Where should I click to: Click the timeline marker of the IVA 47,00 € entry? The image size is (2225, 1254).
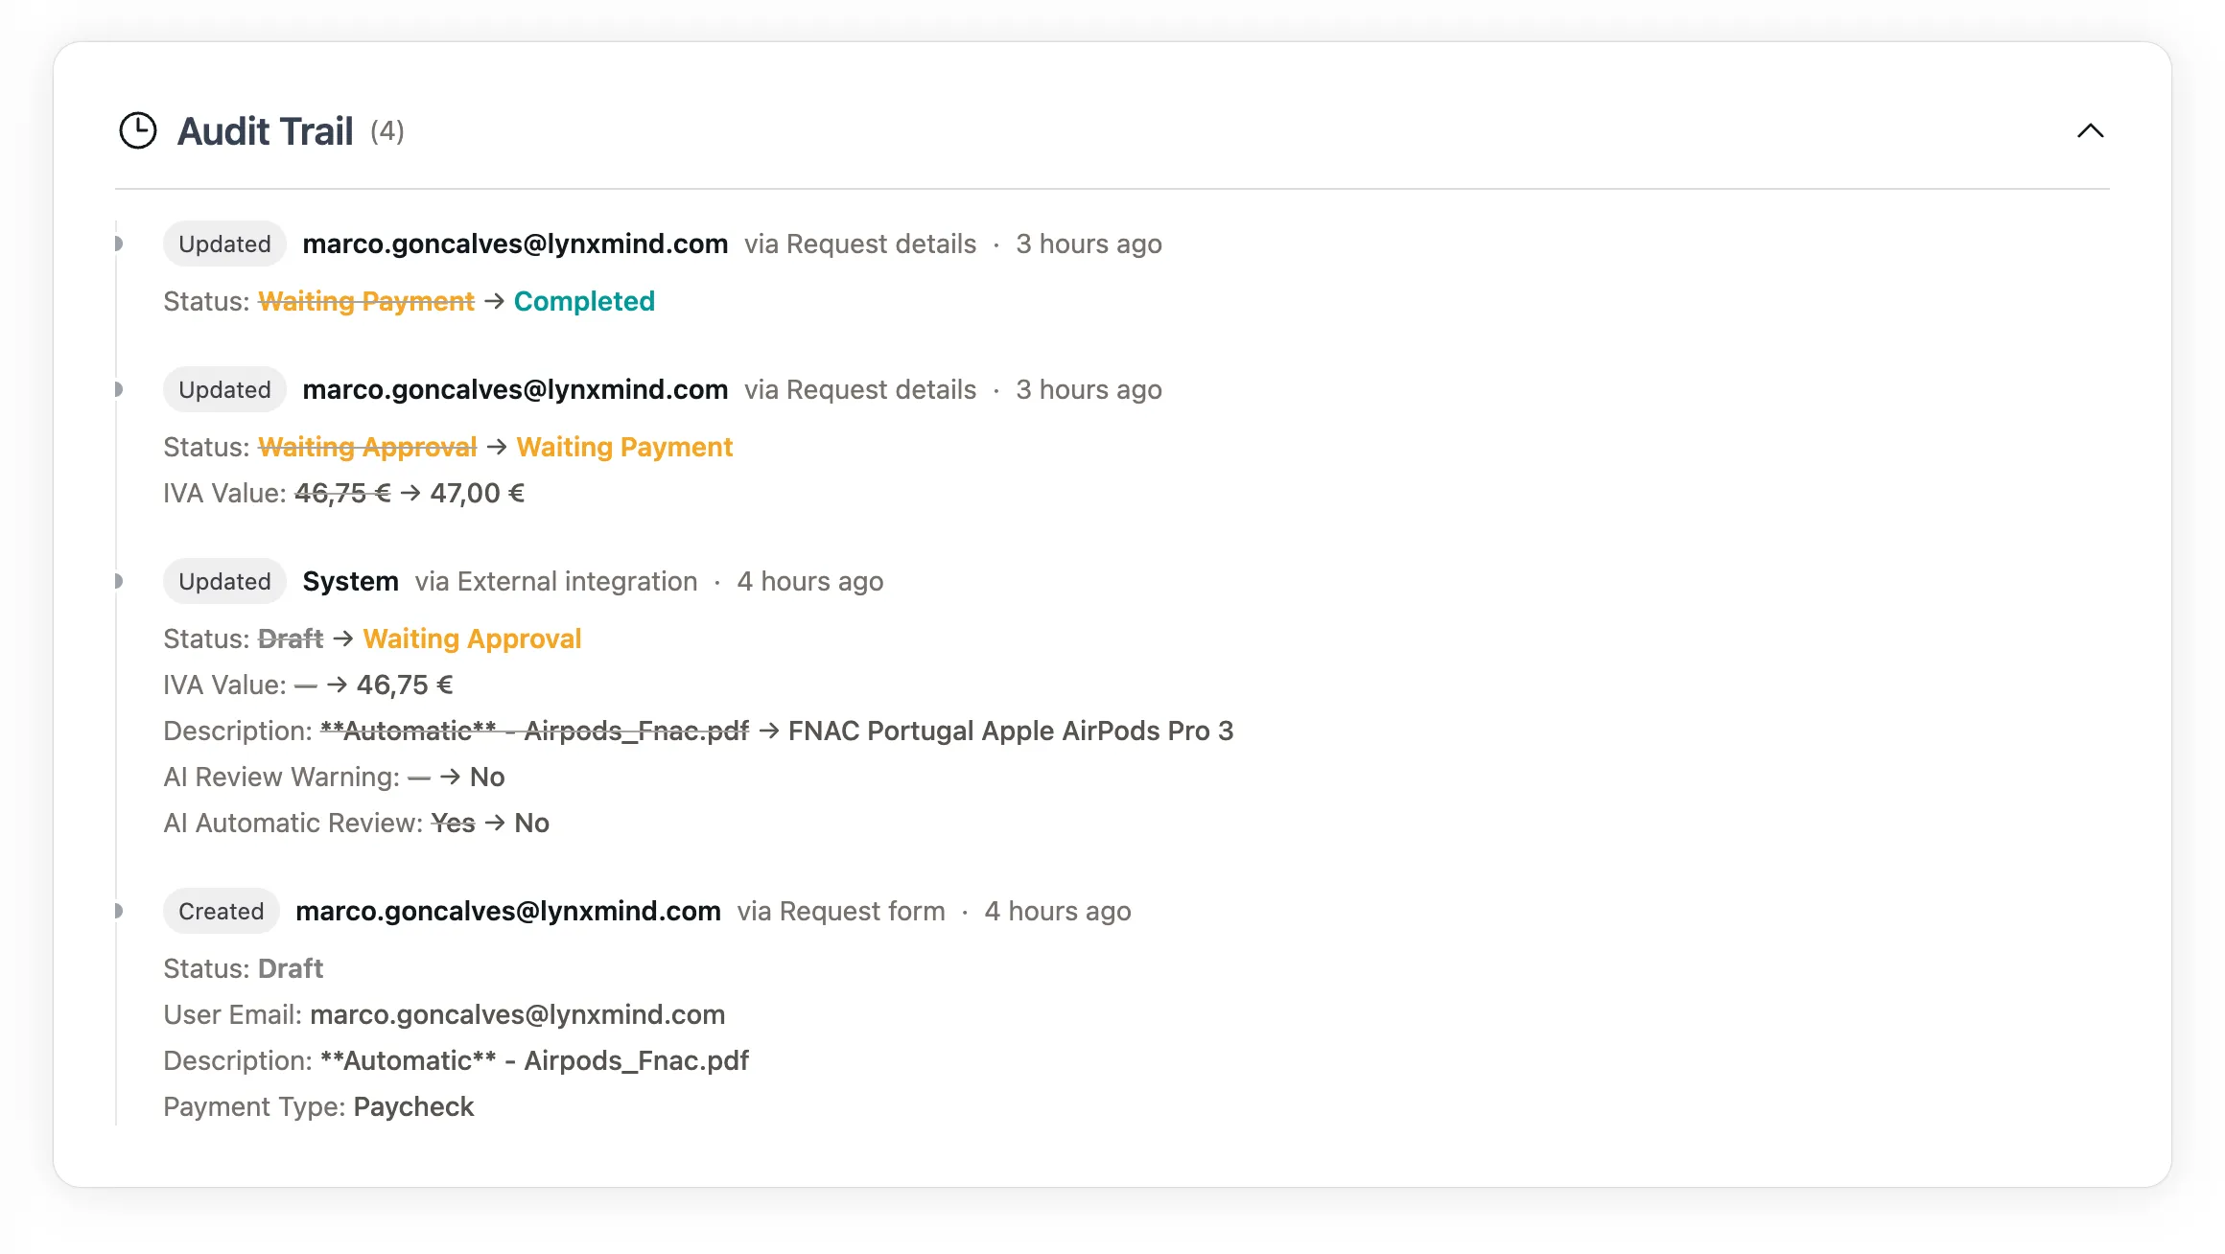(x=117, y=390)
